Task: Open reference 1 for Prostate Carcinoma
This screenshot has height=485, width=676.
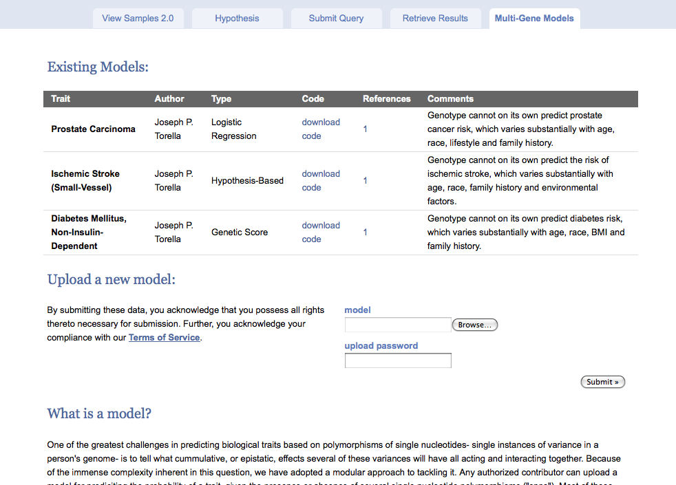Action: 365,129
